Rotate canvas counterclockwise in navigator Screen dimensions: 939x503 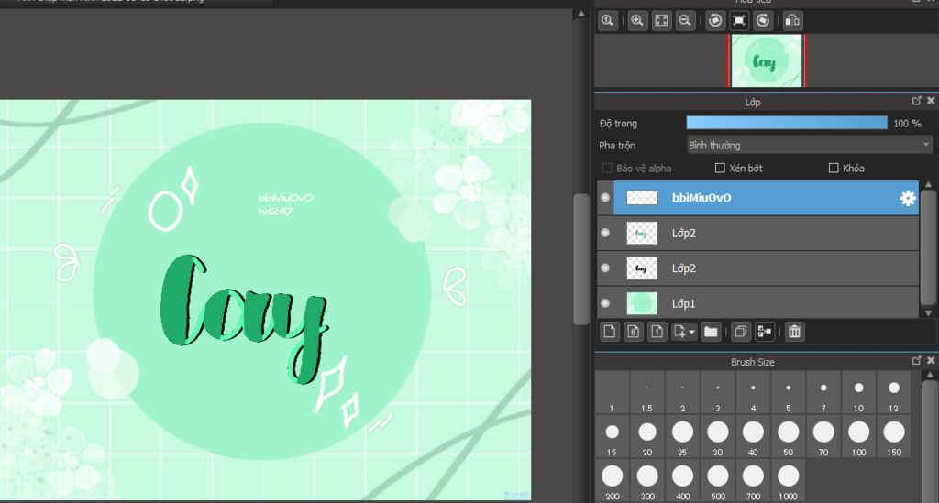click(x=715, y=21)
